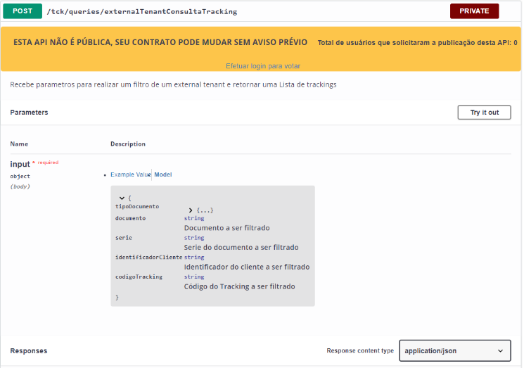Click the externalTenantConsultaTracking endpoint path

141,12
